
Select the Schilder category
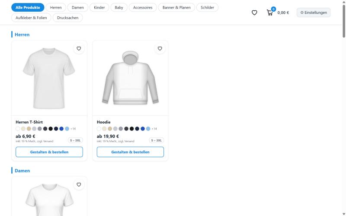point(208,7)
